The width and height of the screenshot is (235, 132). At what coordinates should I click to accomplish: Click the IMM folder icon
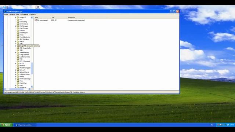tap(18, 50)
